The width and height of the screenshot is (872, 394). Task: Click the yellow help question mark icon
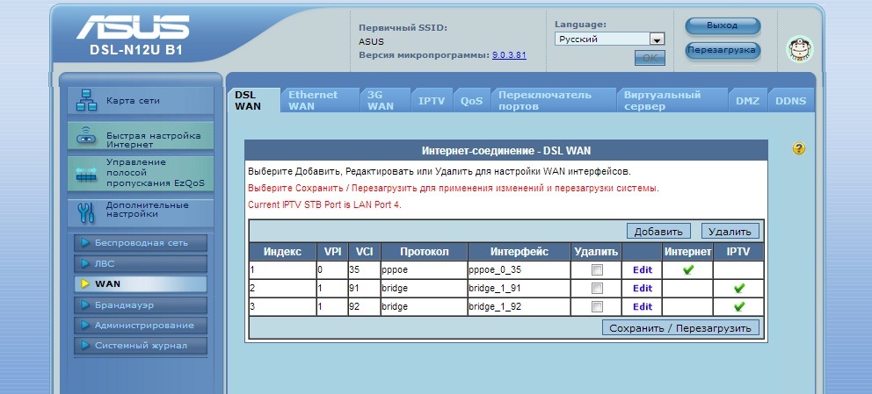pyautogui.click(x=798, y=149)
